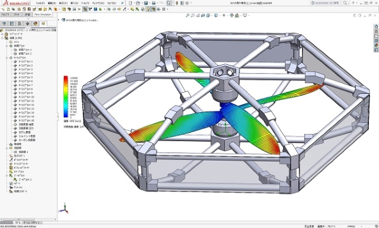Click the FeatureManager design tree tab icon
The height and width of the screenshot is (228, 379).
tap(4, 23)
